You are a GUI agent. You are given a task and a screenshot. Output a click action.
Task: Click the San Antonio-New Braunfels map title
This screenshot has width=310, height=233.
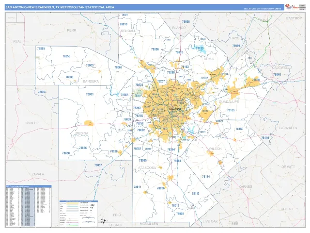(60, 7)
